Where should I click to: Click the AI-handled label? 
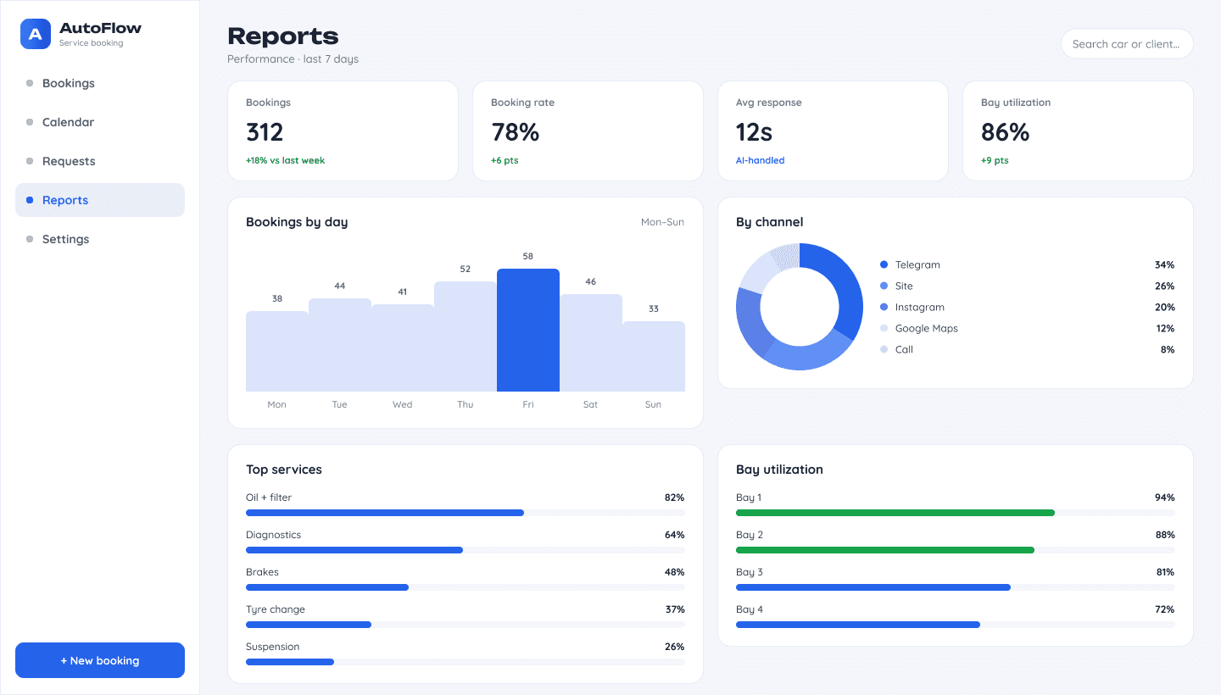pyautogui.click(x=760, y=160)
